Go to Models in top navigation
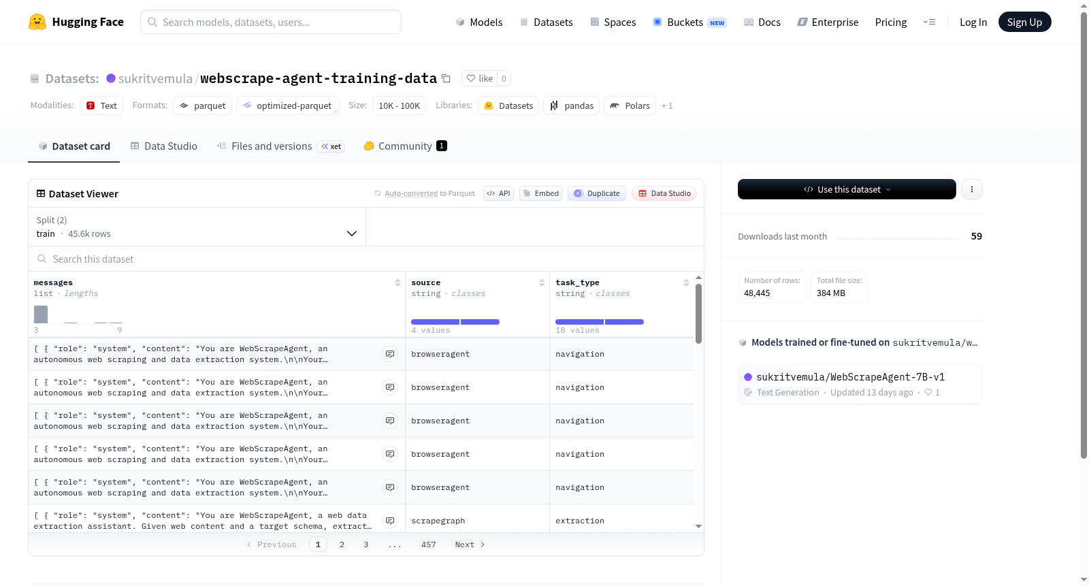Viewport: 1089px width, 586px height. point(479,22)
